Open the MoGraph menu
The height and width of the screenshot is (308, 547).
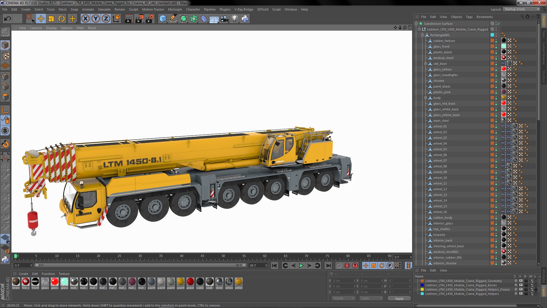click(x=175, y=9)
